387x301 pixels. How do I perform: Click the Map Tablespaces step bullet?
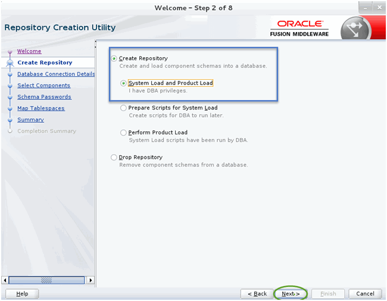[10, 108]
